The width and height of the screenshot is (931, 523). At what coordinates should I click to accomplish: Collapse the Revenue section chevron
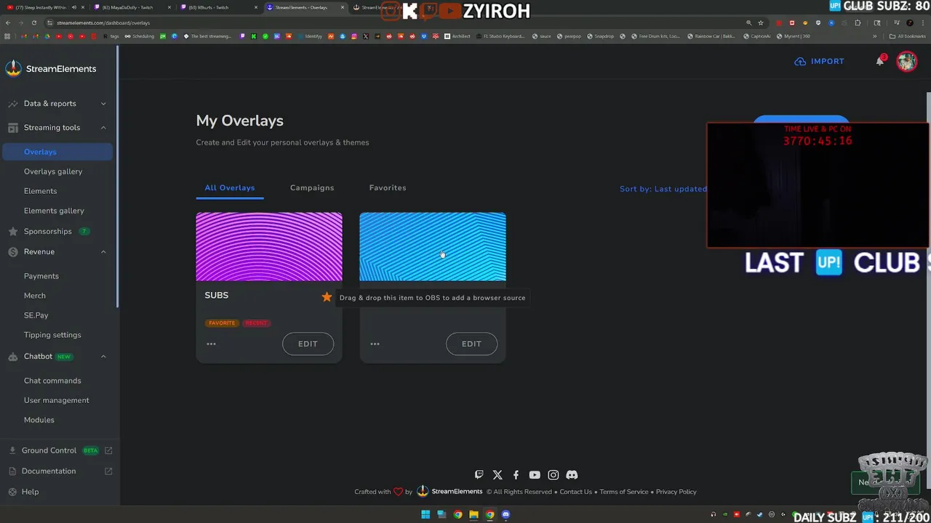tap(103, 252)
